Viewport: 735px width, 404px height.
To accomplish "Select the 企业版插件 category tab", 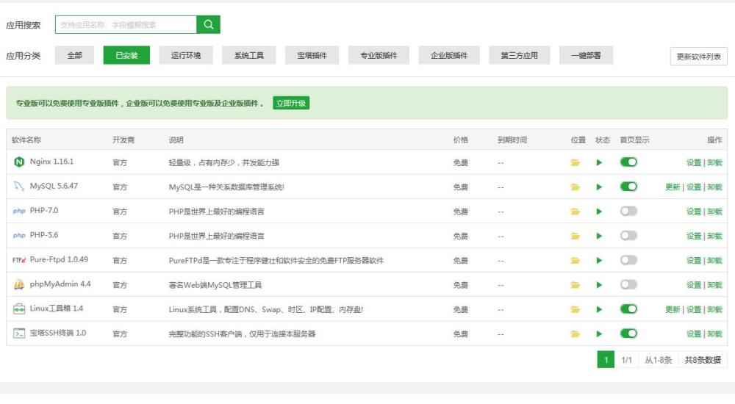I will tap(449, 55).
